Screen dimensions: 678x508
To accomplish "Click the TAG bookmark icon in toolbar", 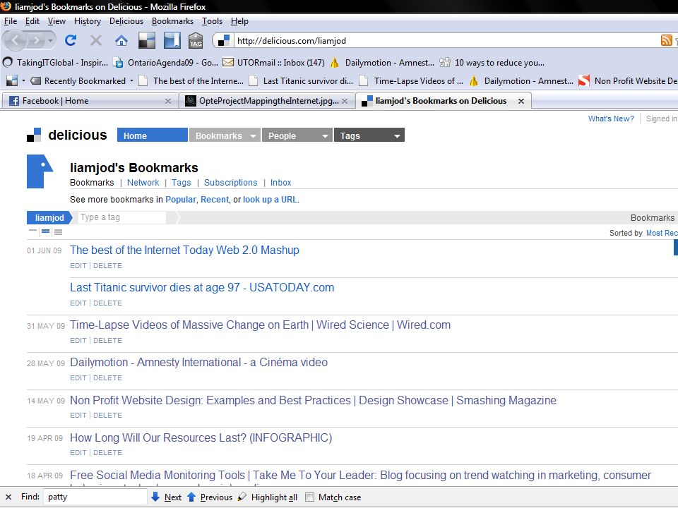I will (196, 41).
